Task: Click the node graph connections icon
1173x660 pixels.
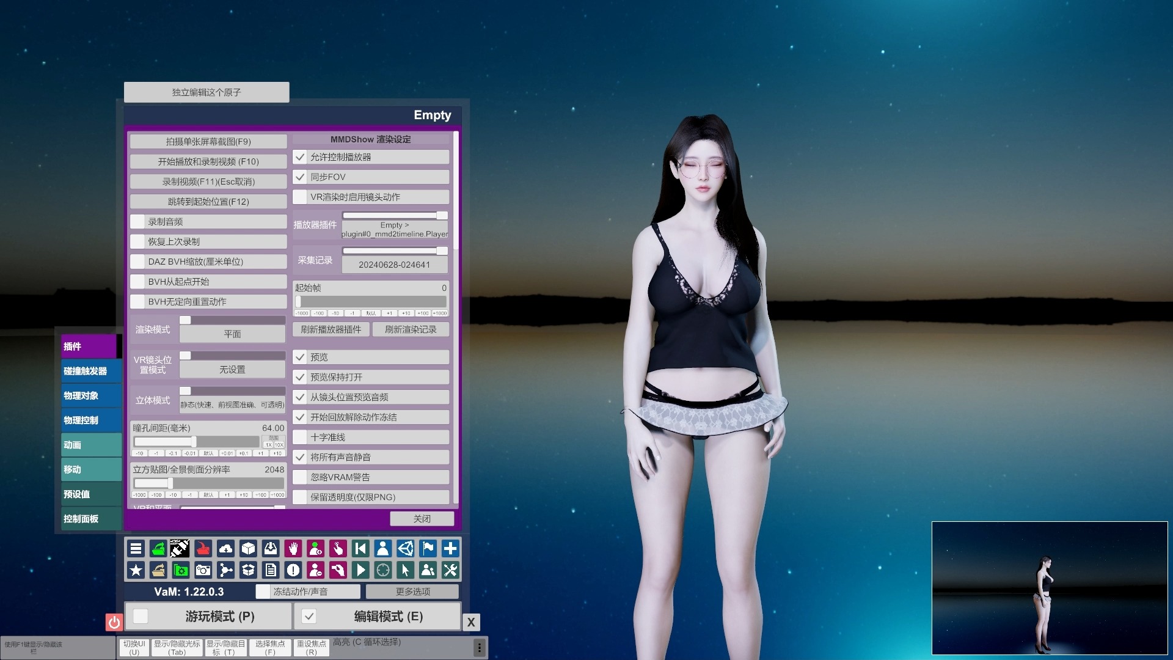Action: [225, 571]
